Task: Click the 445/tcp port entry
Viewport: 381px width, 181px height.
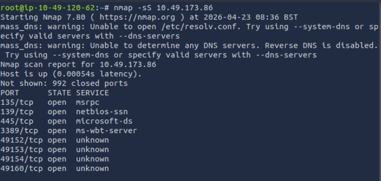Action: 17,121
